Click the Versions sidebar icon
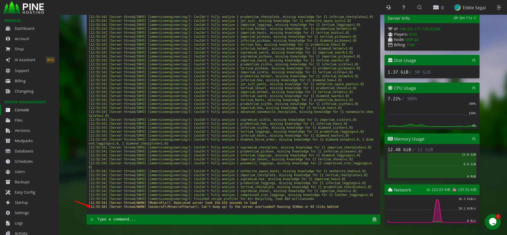The image size is (507, 235). pos(8,131)
